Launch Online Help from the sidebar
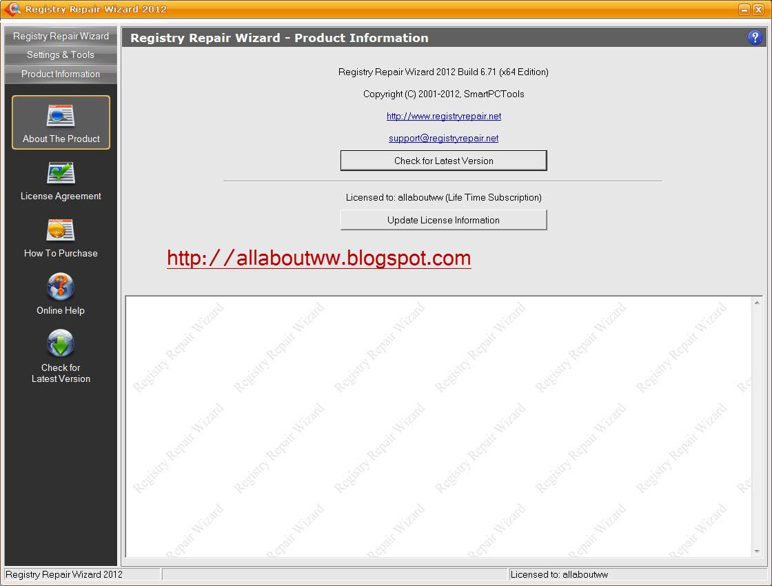Viewport: 772px width, 586px height. tap(61, 294)
